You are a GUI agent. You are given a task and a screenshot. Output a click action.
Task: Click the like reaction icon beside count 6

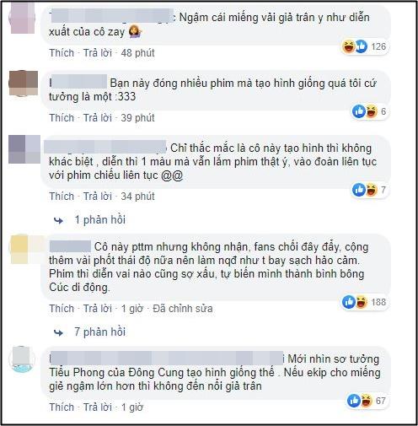[359, 111]
